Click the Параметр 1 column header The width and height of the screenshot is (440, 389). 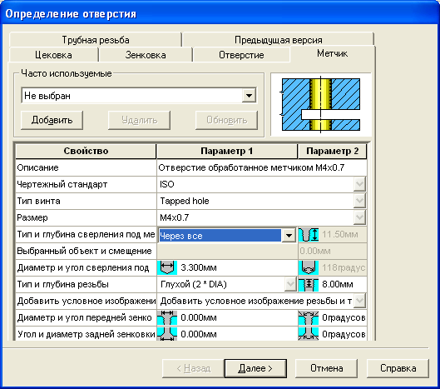pyautogui.click(x=227, y=151)
